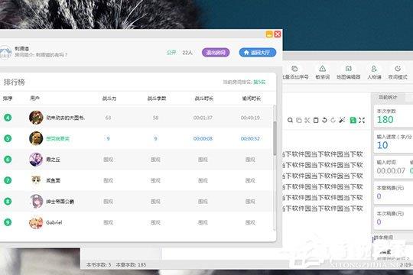Click the 战斗力 column header
This screenshot has height=275, width=413.
coord(109,99)
